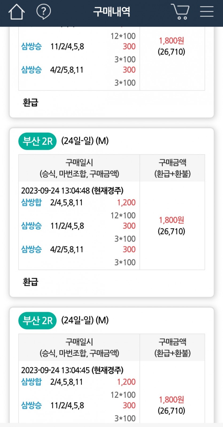Open the hamburger menu
This screenshot has height=427, width=223.
coord(207,11)
